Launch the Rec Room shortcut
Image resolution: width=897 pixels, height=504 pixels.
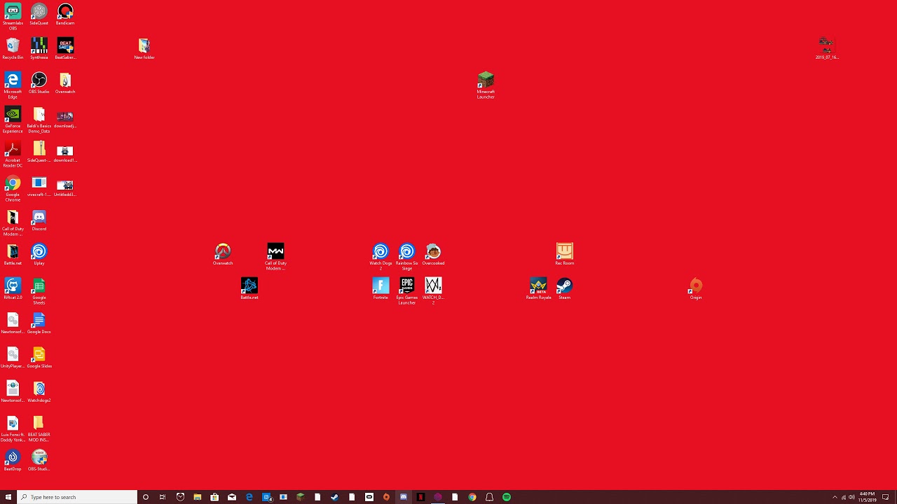(x=565, y=254)
